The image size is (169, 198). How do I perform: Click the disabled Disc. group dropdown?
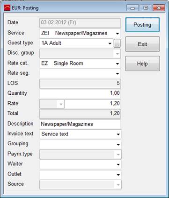coord(80,54)
